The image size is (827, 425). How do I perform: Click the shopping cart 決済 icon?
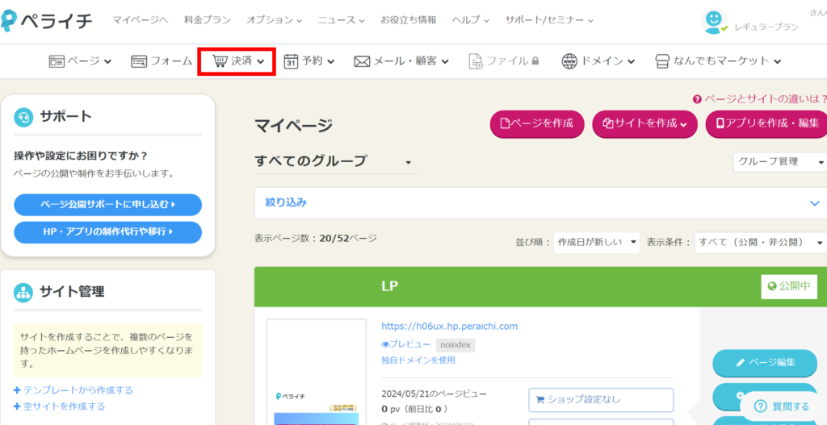pos(220,60)
